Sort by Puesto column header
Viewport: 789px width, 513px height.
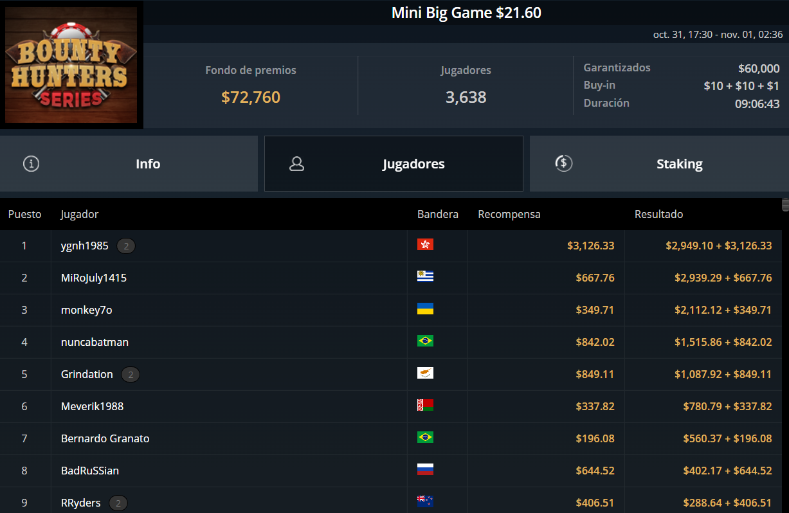[24, 214]
